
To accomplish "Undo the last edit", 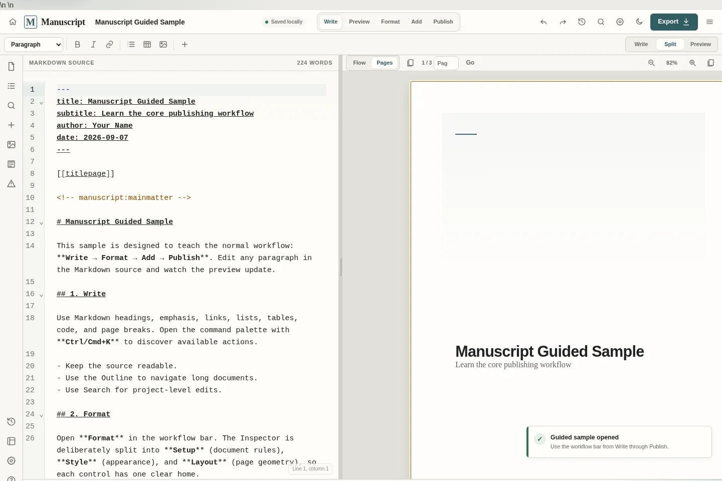I will coord(544,22).
